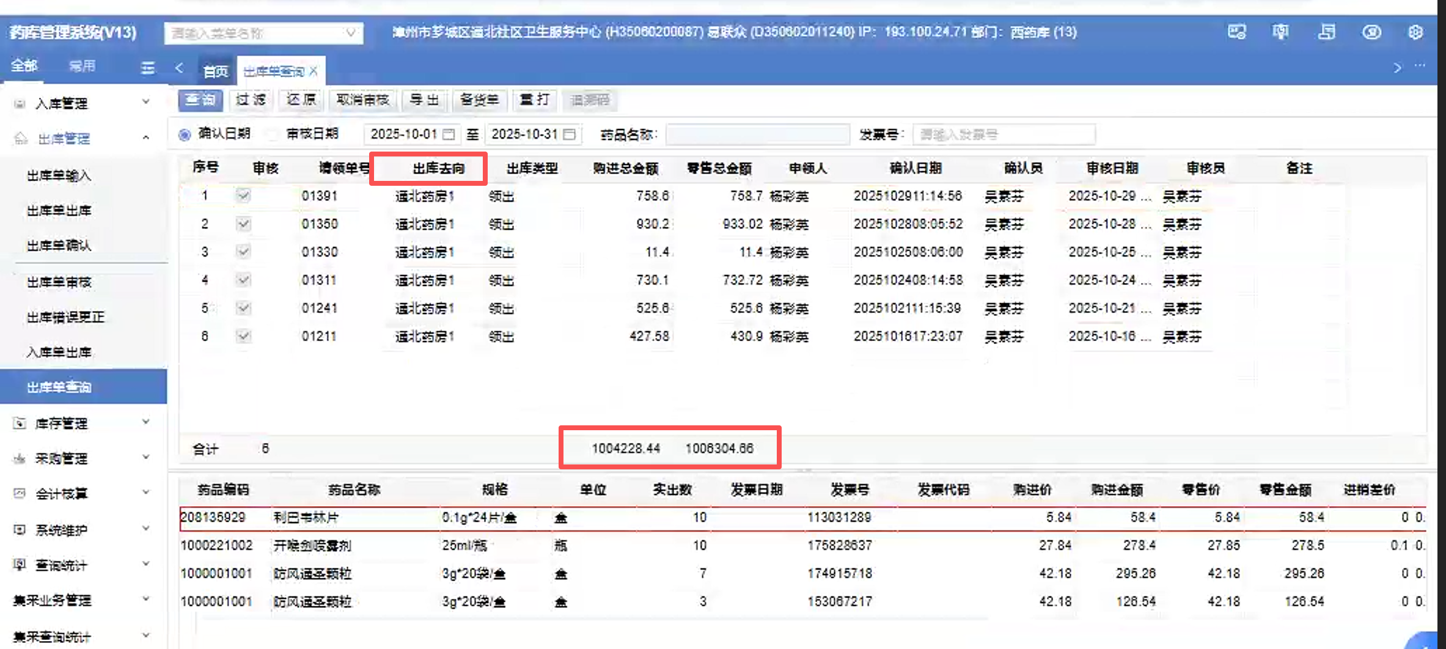This screenshot has height=649, width=1446.
Task: Expand the 系统维护 chevron
Action: pos(146,528)
